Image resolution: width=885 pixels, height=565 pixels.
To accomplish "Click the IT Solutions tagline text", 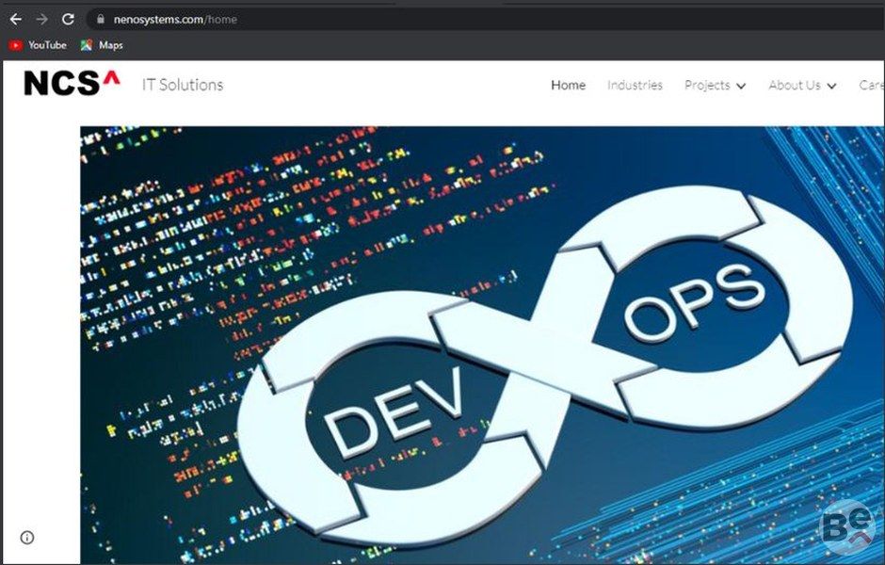I will point(183,85).
